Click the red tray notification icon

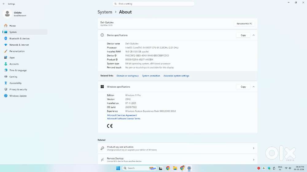click(x=258, y=168)
